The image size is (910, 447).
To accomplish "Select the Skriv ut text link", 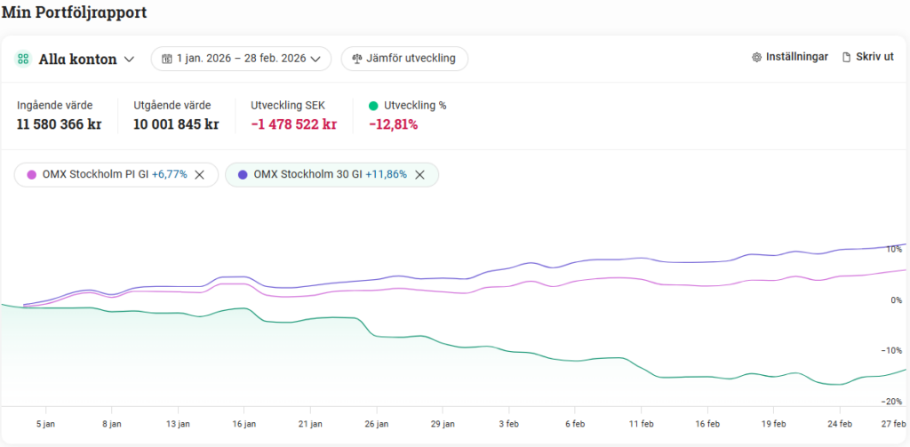I will click(x=874, y=57).
